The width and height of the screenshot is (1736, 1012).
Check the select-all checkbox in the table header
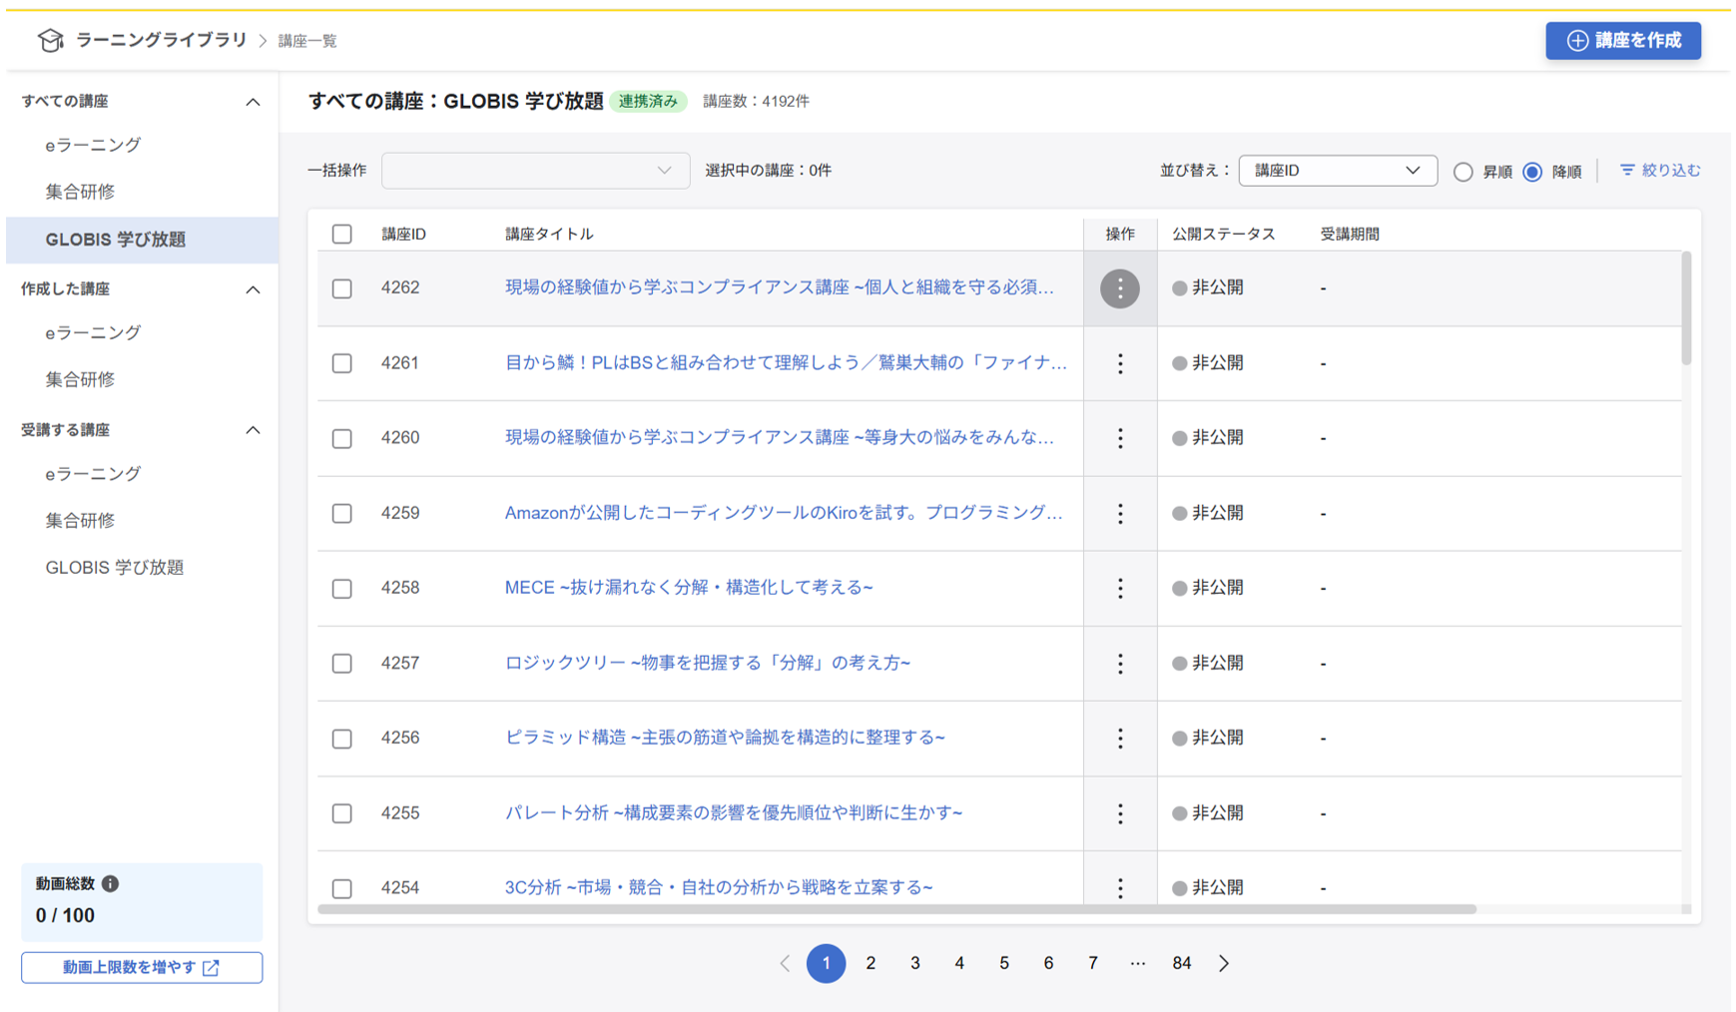(341, 234)
